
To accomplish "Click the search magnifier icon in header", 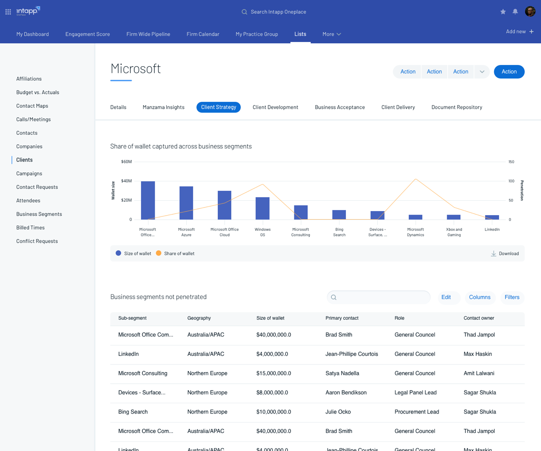I will pos(244,12).
